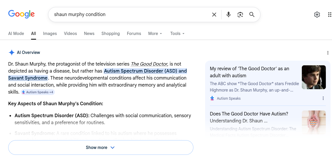This screenshot has height=158, width=332.
Task: Start a voice search with microphone
Action: (x=229, y=15)
